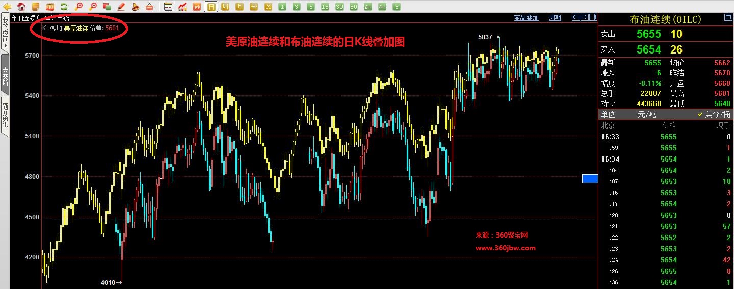
Task: Open the home page icon
Action: 21,7
